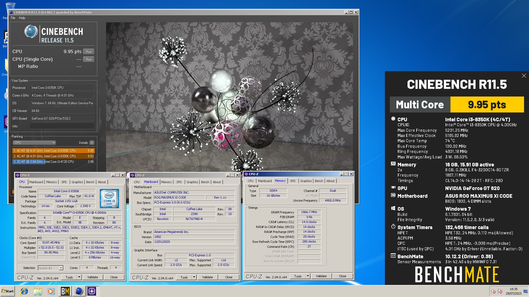Click the Cinebench icon in its title bar
529x297 pixels.
(11, 12)
